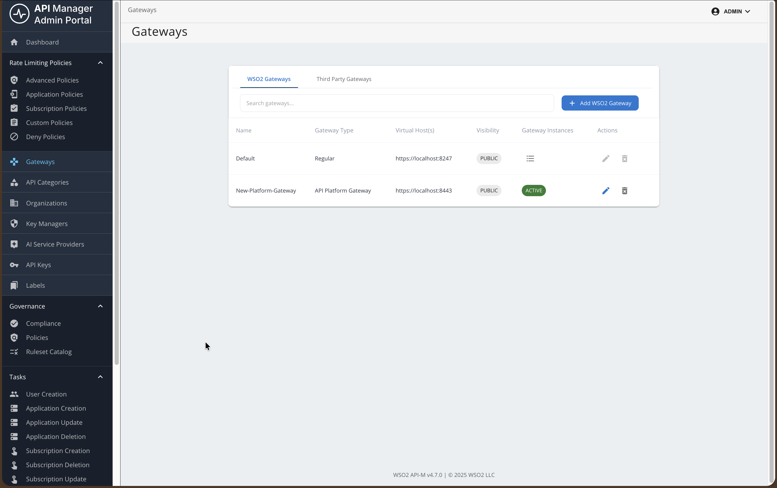The width and height of the screenshot is (777, 488).
Task: Open Dashboard home icon
Action: tap(14, 42)
